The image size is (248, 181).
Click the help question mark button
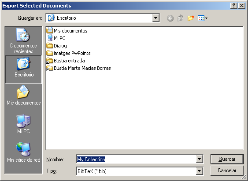[x=234, y=6]
